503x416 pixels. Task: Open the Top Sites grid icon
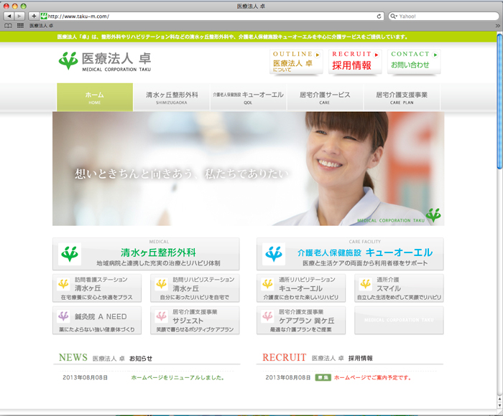pyautogui.click(x=20, y=25)
